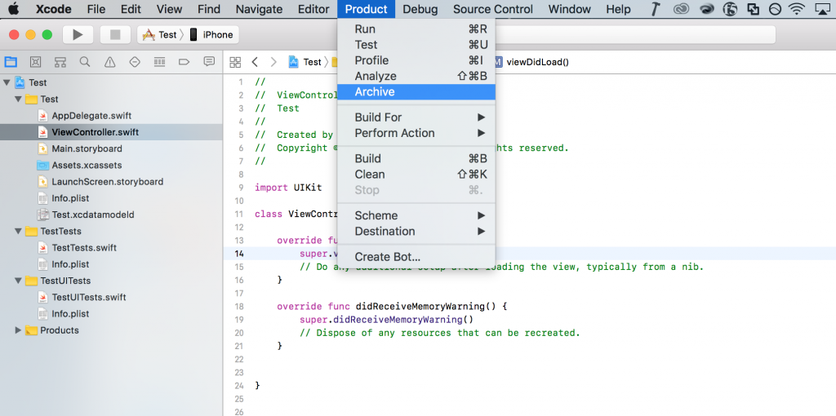Image resolution: width=836 pixels, height=416 pixels.
Task: Go forward with the right chevron
Action: click(273, 62)
